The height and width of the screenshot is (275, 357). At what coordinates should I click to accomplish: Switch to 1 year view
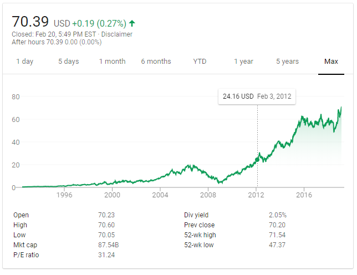click(x=243, y=62)
